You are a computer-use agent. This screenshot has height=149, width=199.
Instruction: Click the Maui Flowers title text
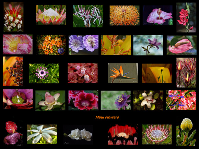pos(107,117)
